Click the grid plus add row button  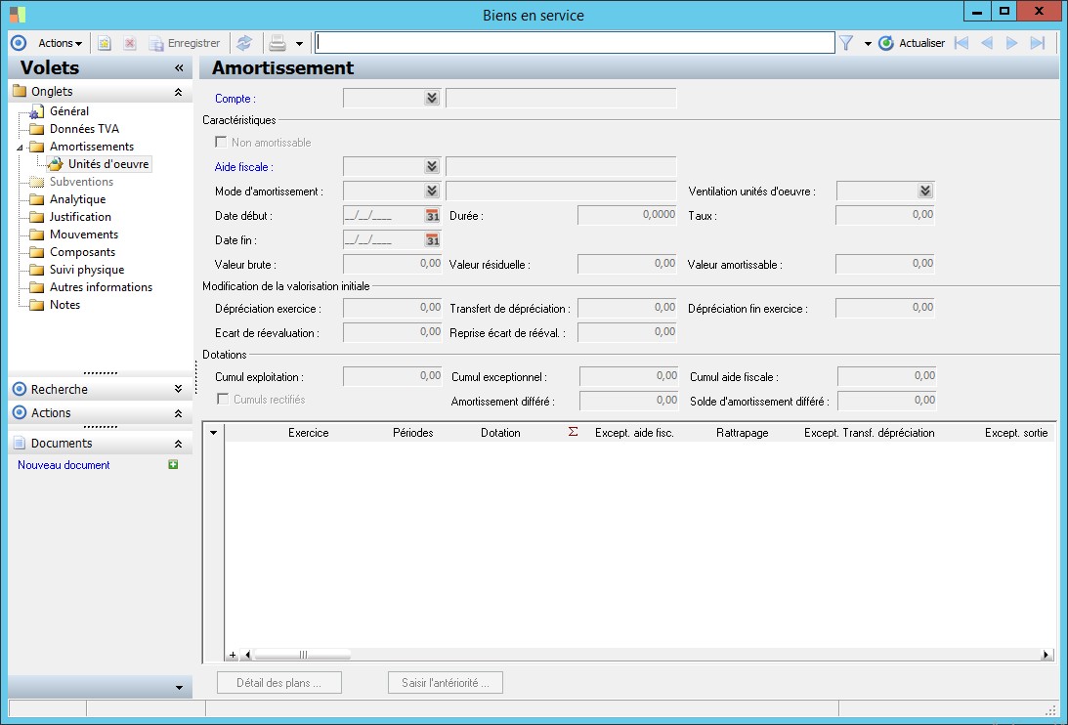pos(233,655)
